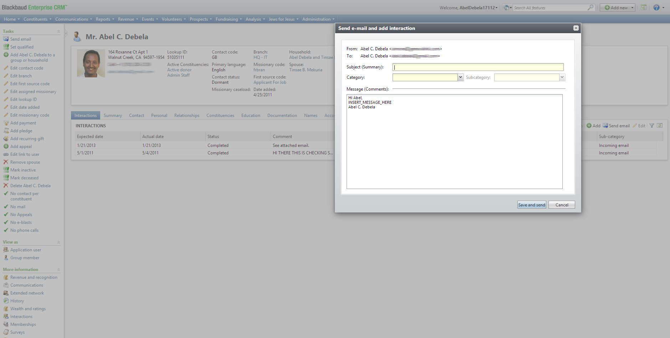Click Add in Interactions toolbar
Viewport: 670px width, 338px height.
pos(594,126)
